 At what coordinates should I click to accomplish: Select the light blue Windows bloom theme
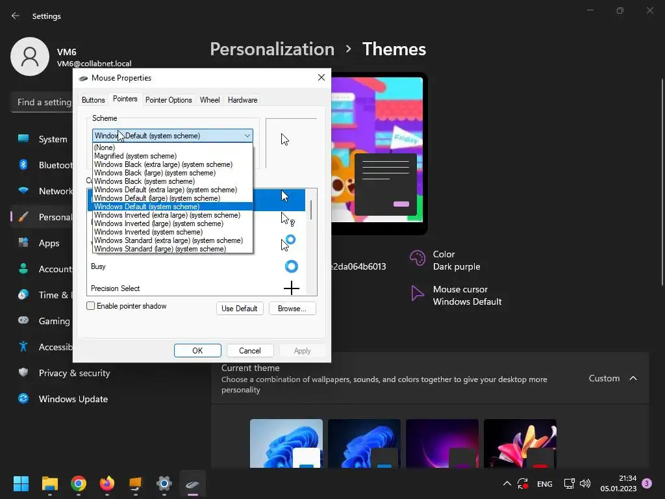pos(286,443)
